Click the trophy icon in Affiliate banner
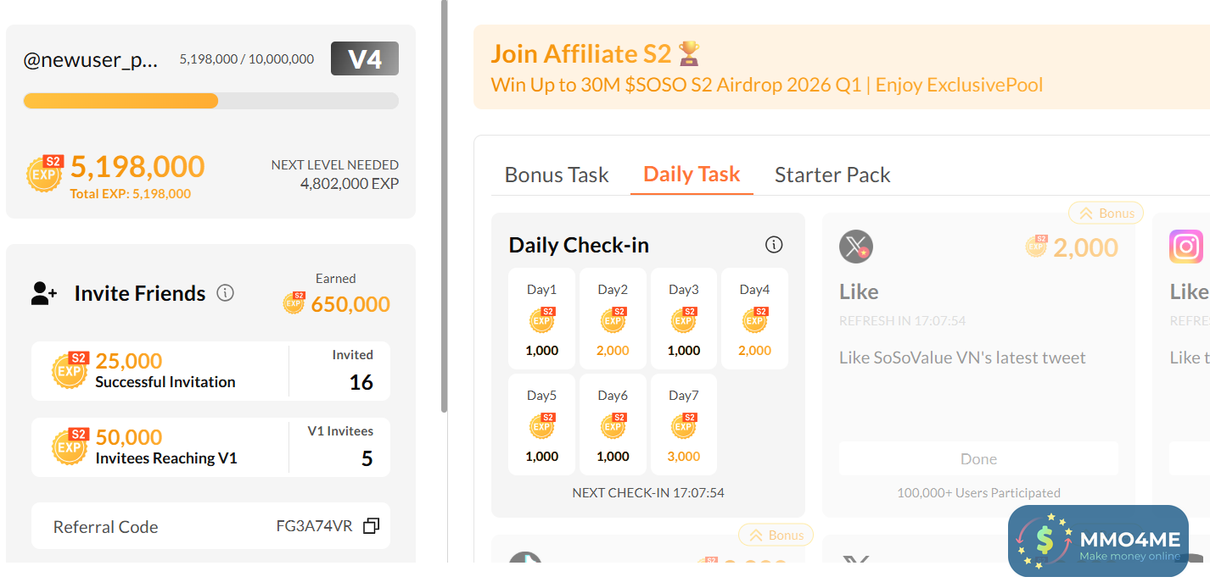The width and height of the screenshot is (1210, 588). point(689,54)
